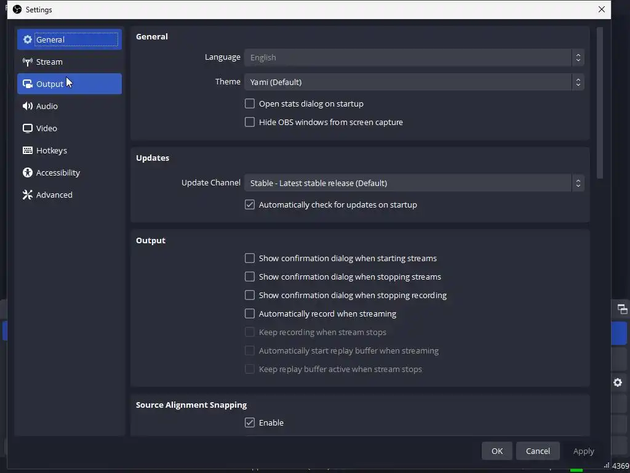The height and width of the screenshot is (473, 630).
Task: Enable Open stats dialog on startup
Action: [250, 103]
